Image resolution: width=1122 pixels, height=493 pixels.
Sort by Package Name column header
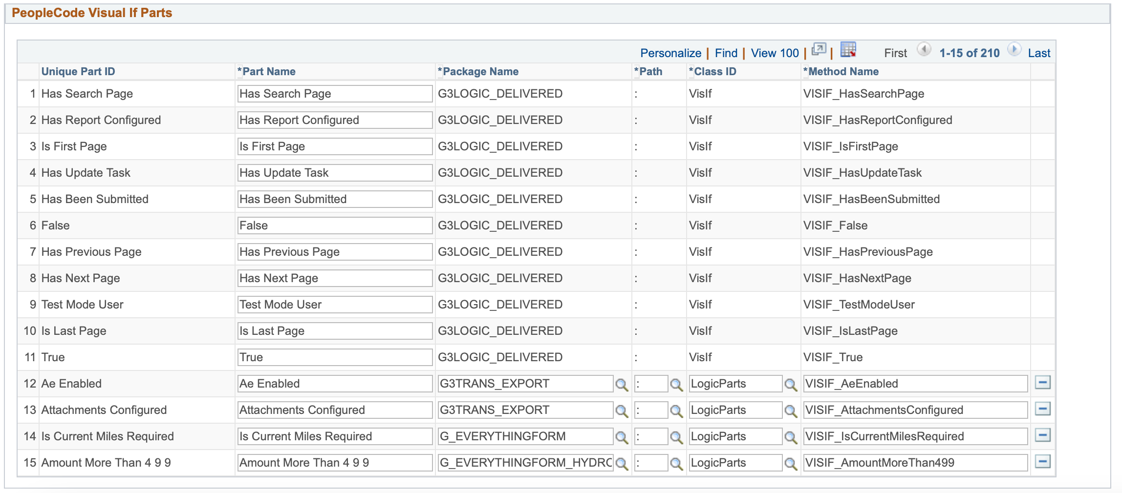(x=480, y=71)
